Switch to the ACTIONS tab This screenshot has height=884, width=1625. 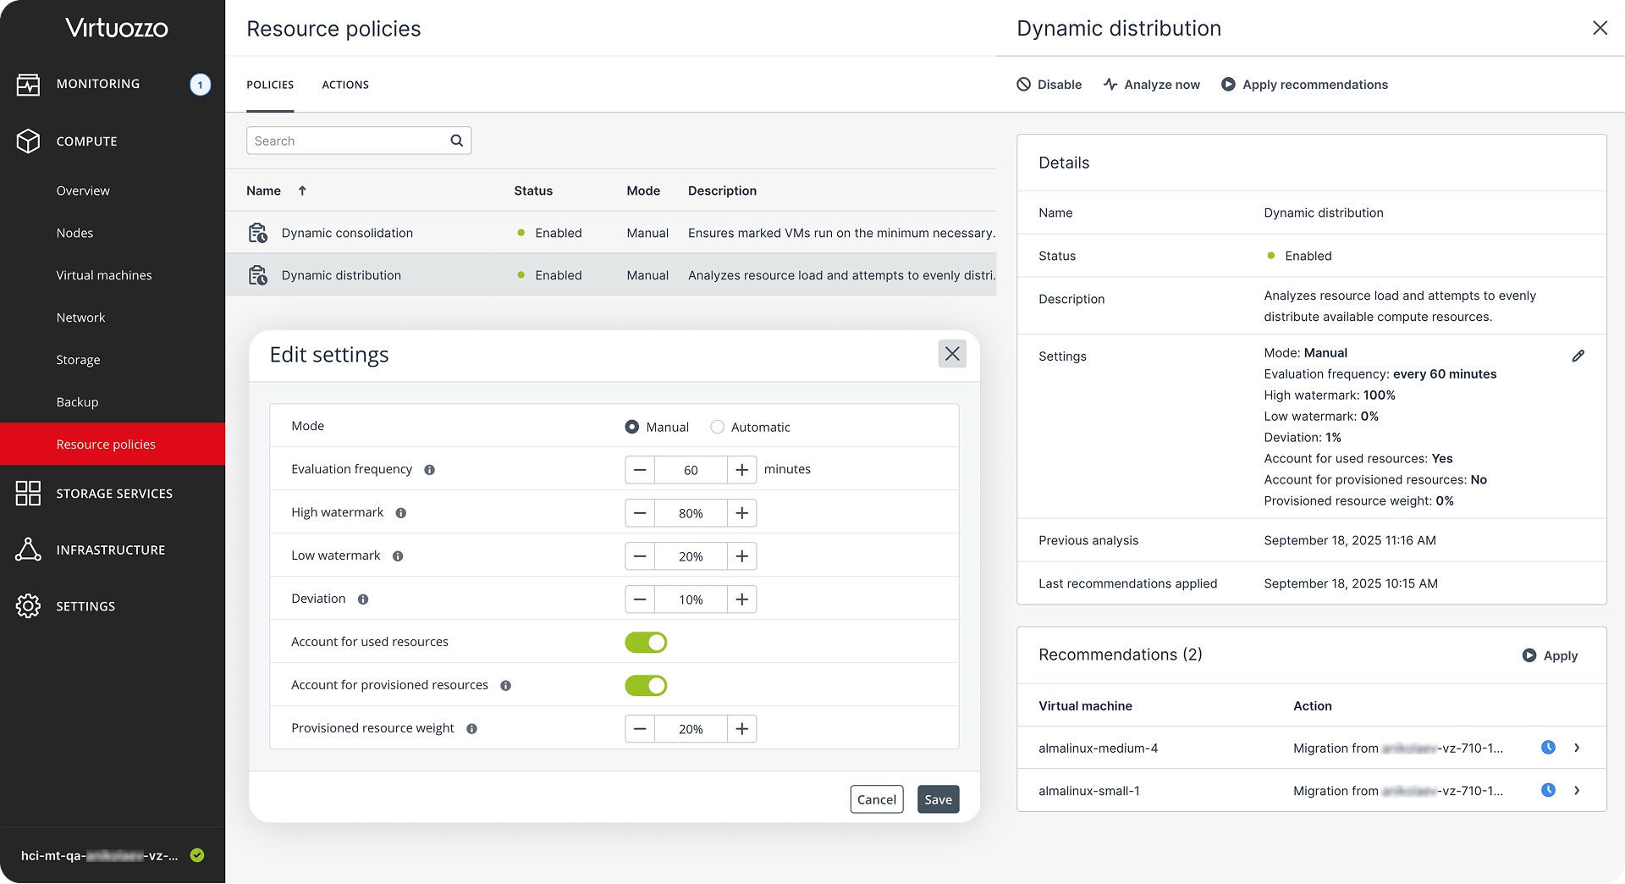[x=344, y=85]
